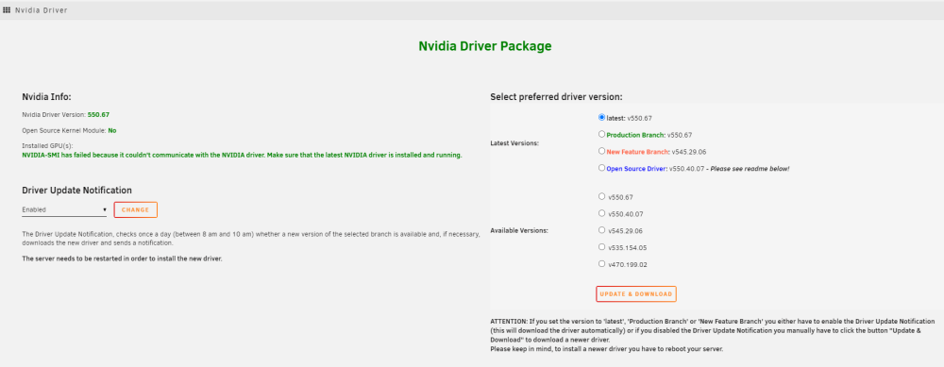The width and height of the screenshot is (944, 367).
Task: Click the 'Nvidia Driver' title bar text
Action: [x=41, y=10]
